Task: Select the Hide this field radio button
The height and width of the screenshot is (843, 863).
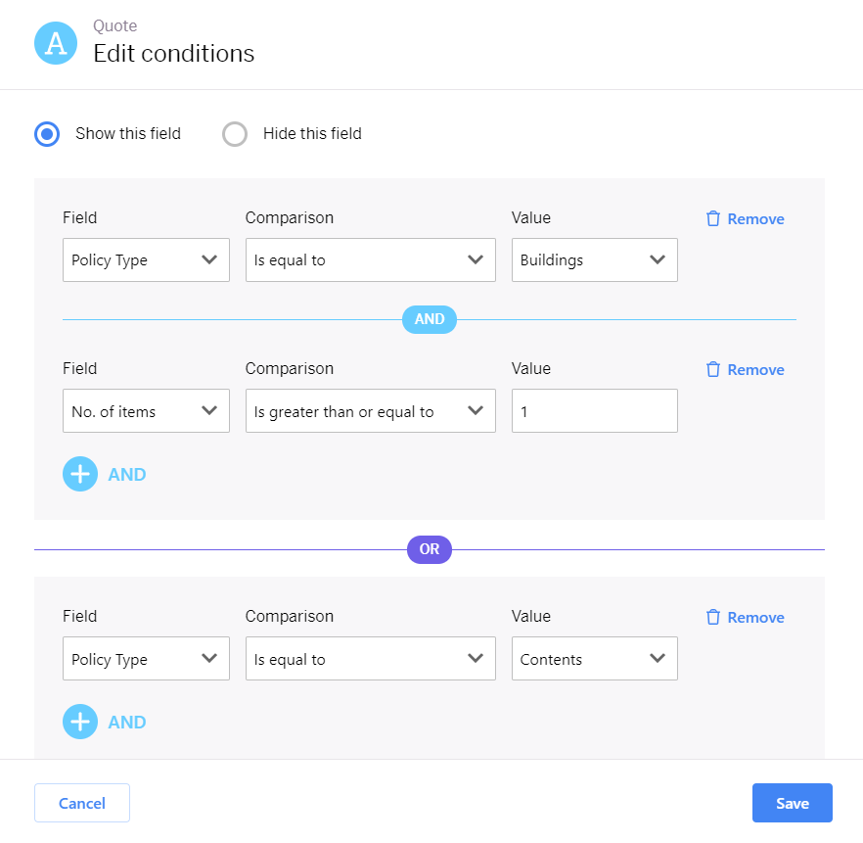Action: click(235, 134)
